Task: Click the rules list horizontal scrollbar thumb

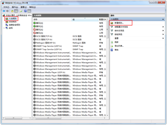Action: [x=48, y=118]
